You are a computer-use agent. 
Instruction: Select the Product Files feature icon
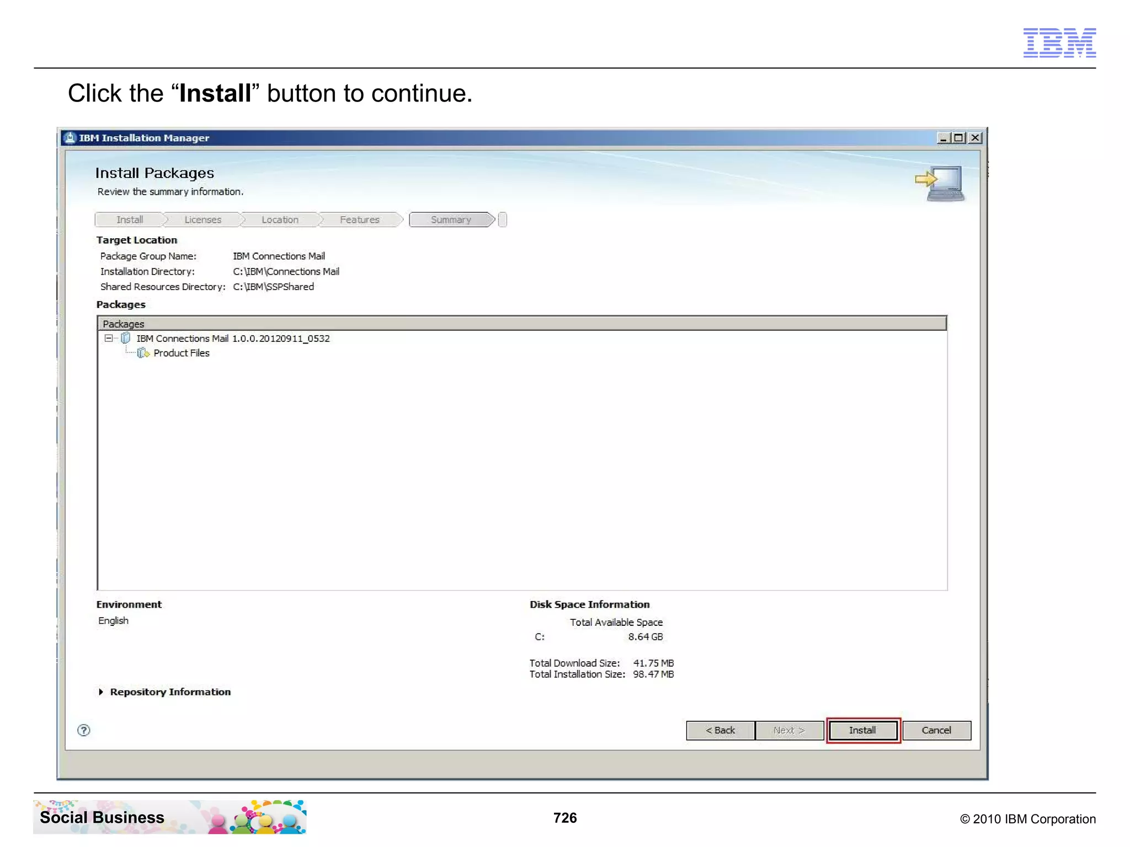click(143, 353)
